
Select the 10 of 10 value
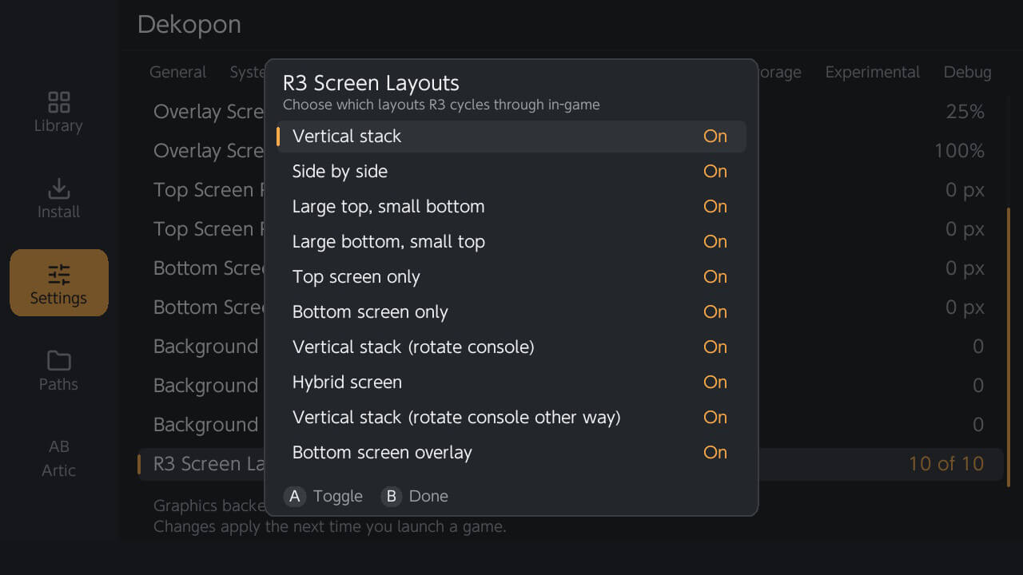pyautogui.click(x=946, y=464)
